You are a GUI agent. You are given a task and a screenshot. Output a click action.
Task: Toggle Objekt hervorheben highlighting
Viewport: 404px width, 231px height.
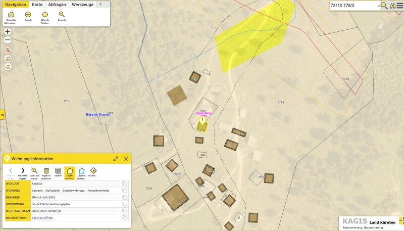click(70, 171)
